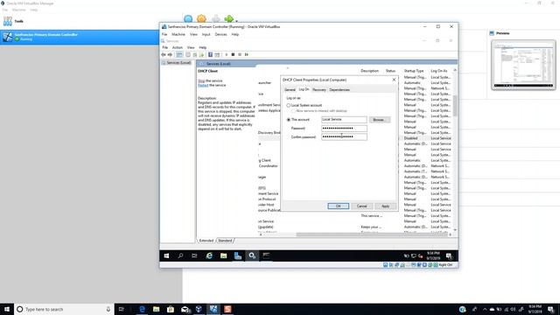The width and height of the screenshot is (560, 315).
Task: Toggle the console tree button in the Services toolbar
Action: click(x=179, y=54)
